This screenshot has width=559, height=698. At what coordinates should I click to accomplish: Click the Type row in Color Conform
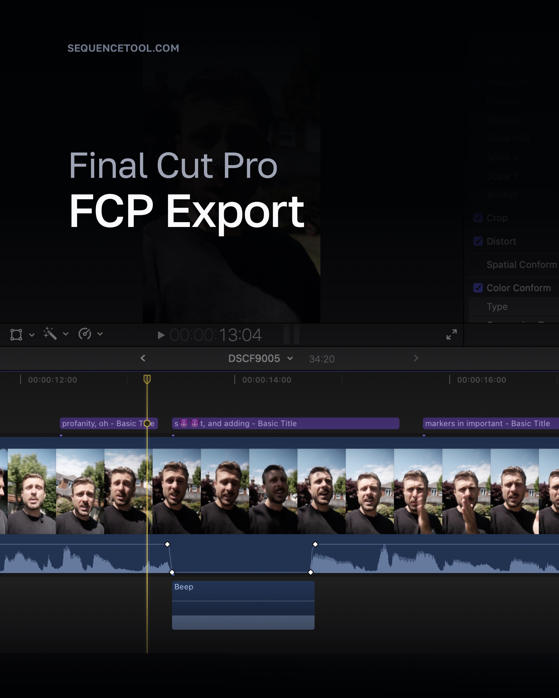pyautogui.click(x=514, y=307)
